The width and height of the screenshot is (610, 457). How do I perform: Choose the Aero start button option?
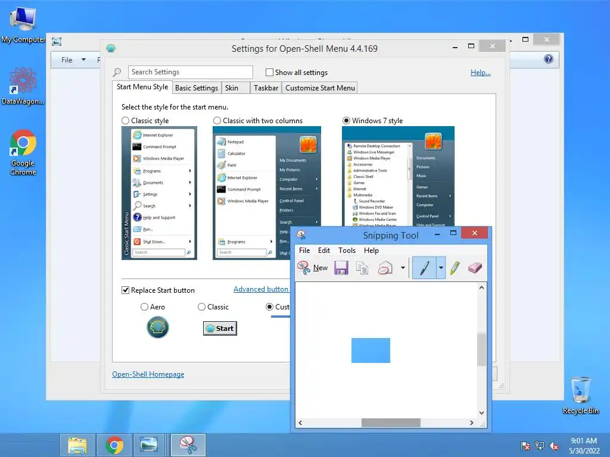pos(144,306)
